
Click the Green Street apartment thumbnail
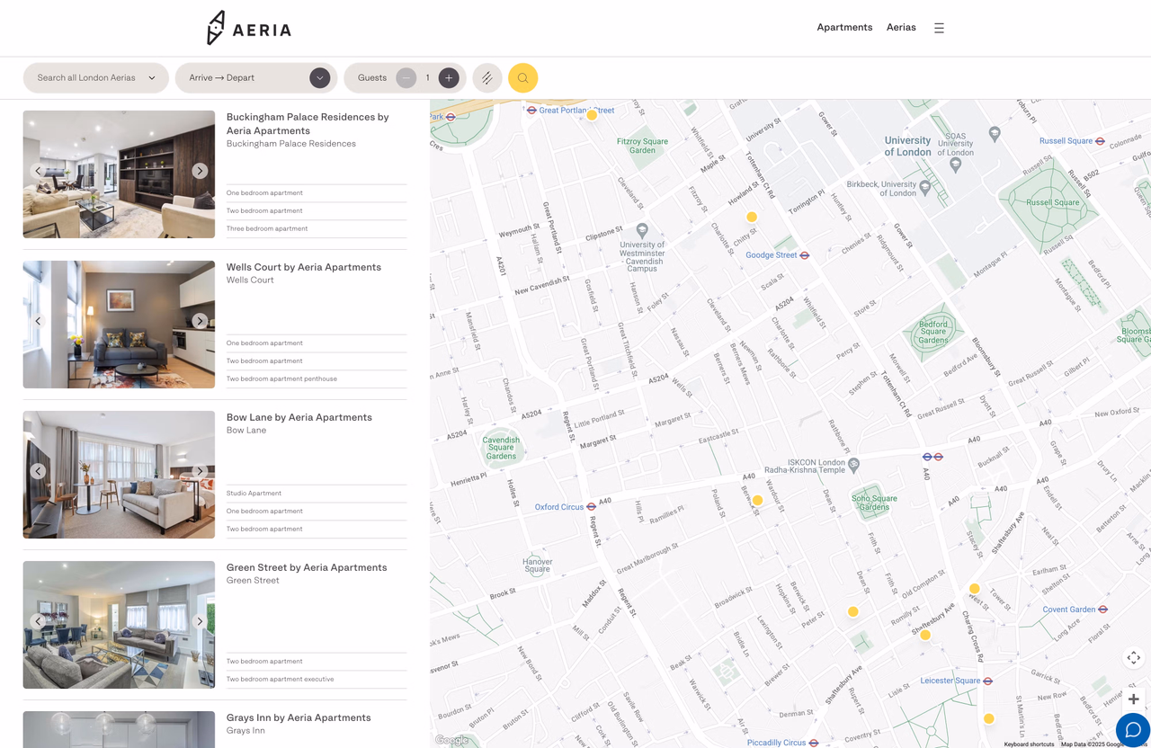tap(119, 625)
